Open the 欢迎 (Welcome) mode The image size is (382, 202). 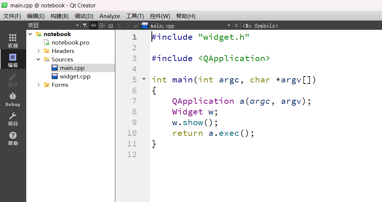click(x=13, y=41)
